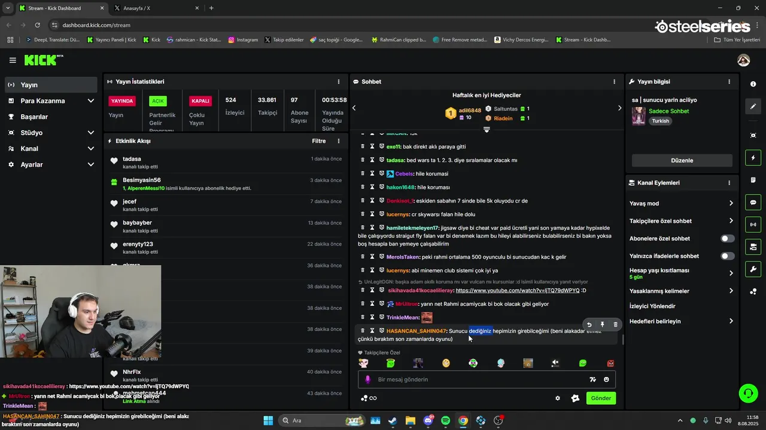Viewport: 766px width, 430px height.
Task: Open the Hesap yaşı kısıtlaması options
Action: pos(681,273)
